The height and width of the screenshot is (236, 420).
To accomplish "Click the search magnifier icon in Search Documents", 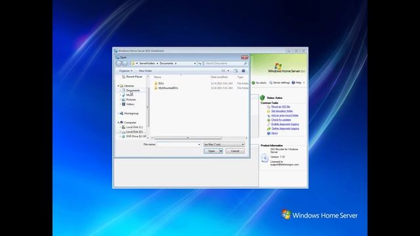I will pyautogui.click(x=245, y=64).
